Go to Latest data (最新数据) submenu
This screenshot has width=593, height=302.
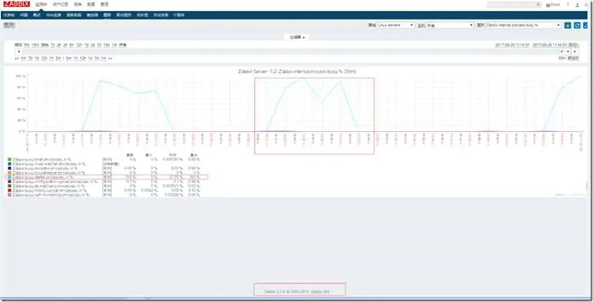point(74,15)
